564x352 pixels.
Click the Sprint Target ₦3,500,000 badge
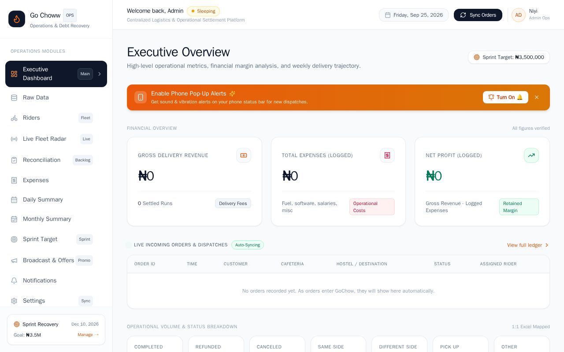[509, 57]
